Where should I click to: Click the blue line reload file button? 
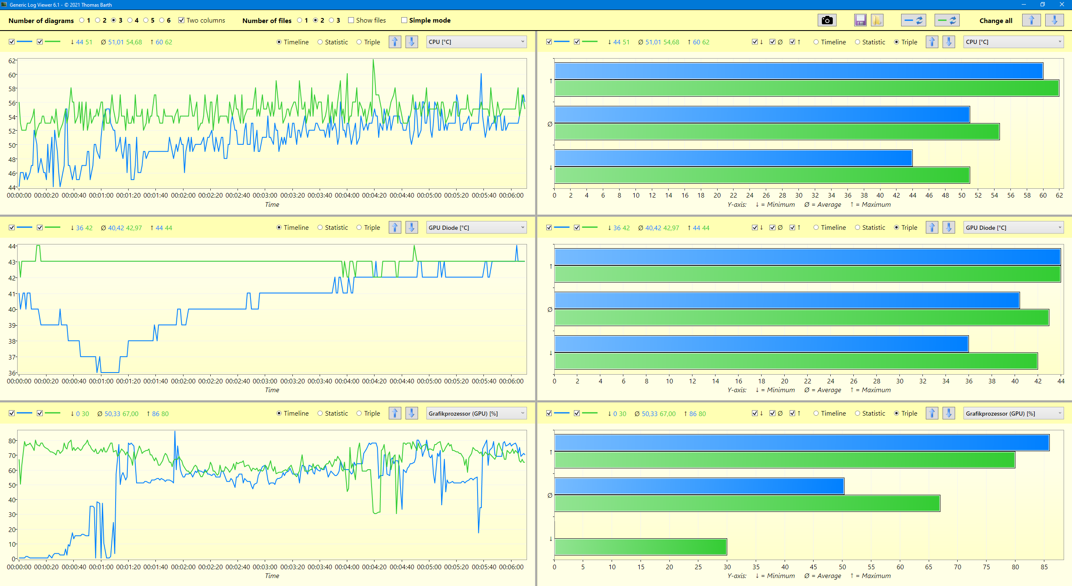913,21
